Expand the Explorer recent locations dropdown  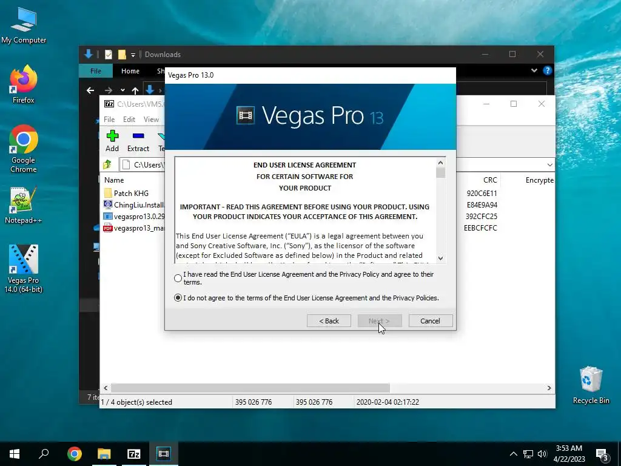click(123, 90)
